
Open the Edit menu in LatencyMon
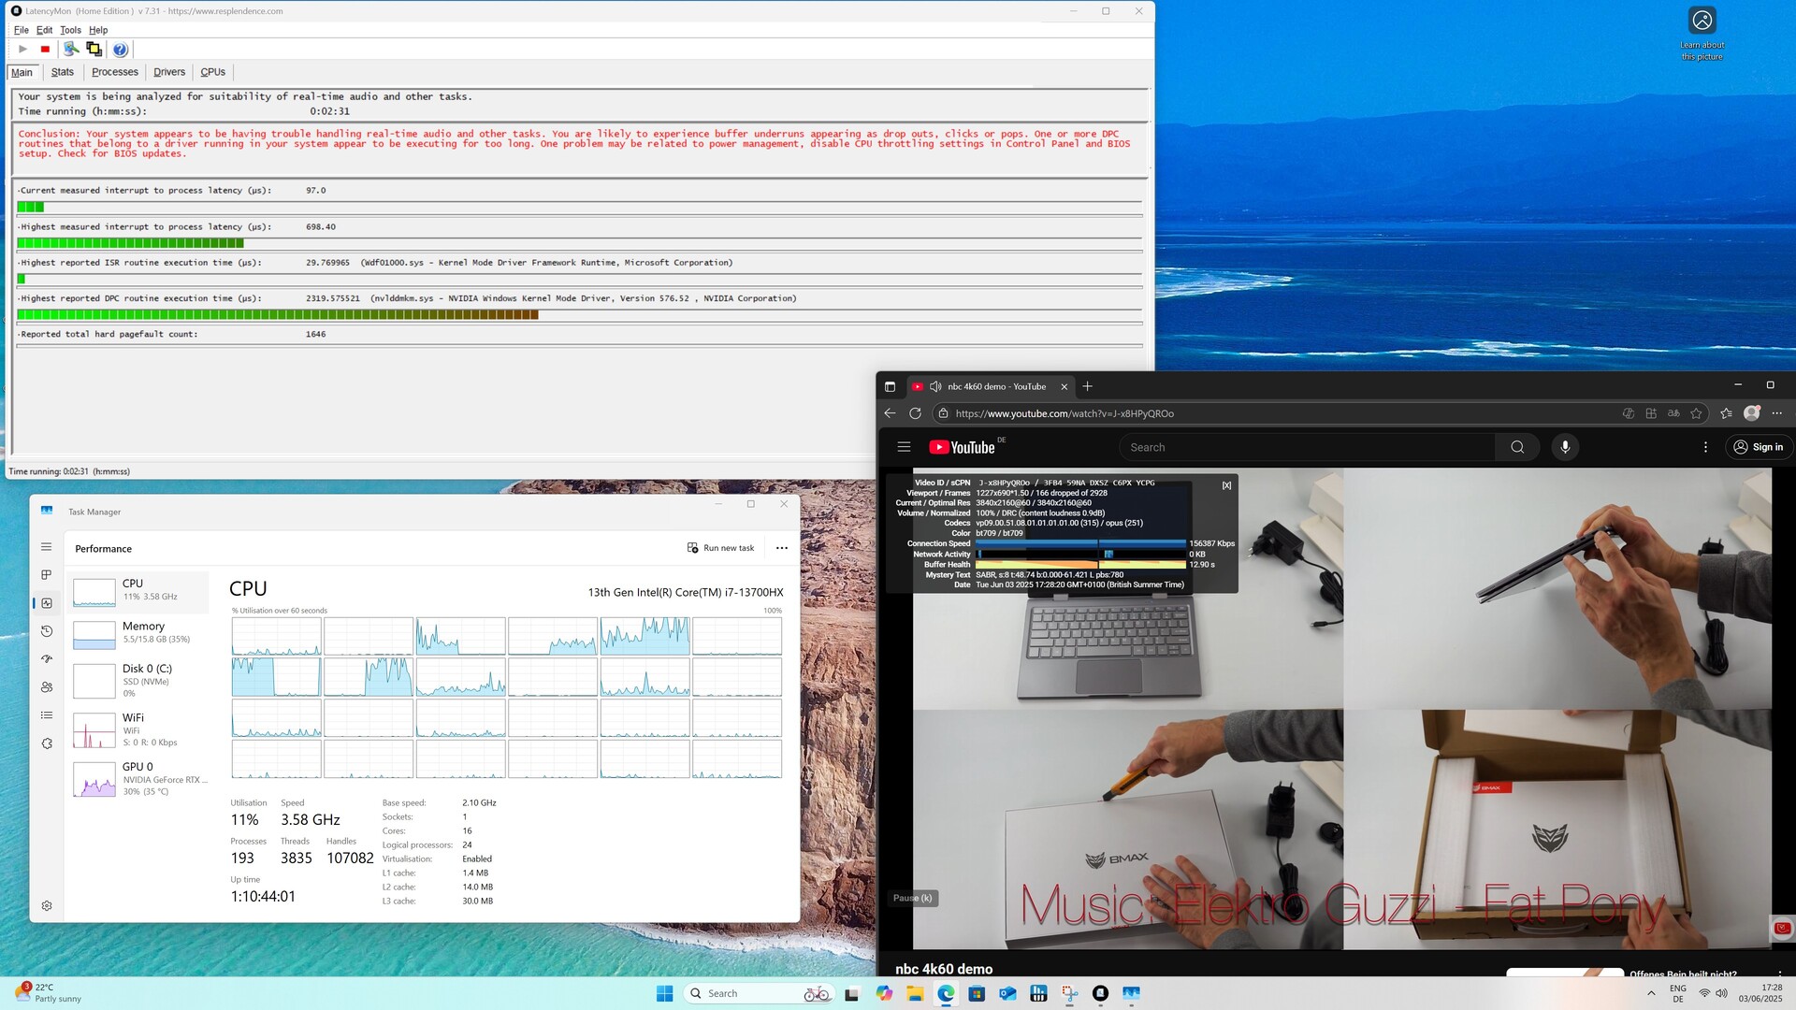[x=44, y=30]
